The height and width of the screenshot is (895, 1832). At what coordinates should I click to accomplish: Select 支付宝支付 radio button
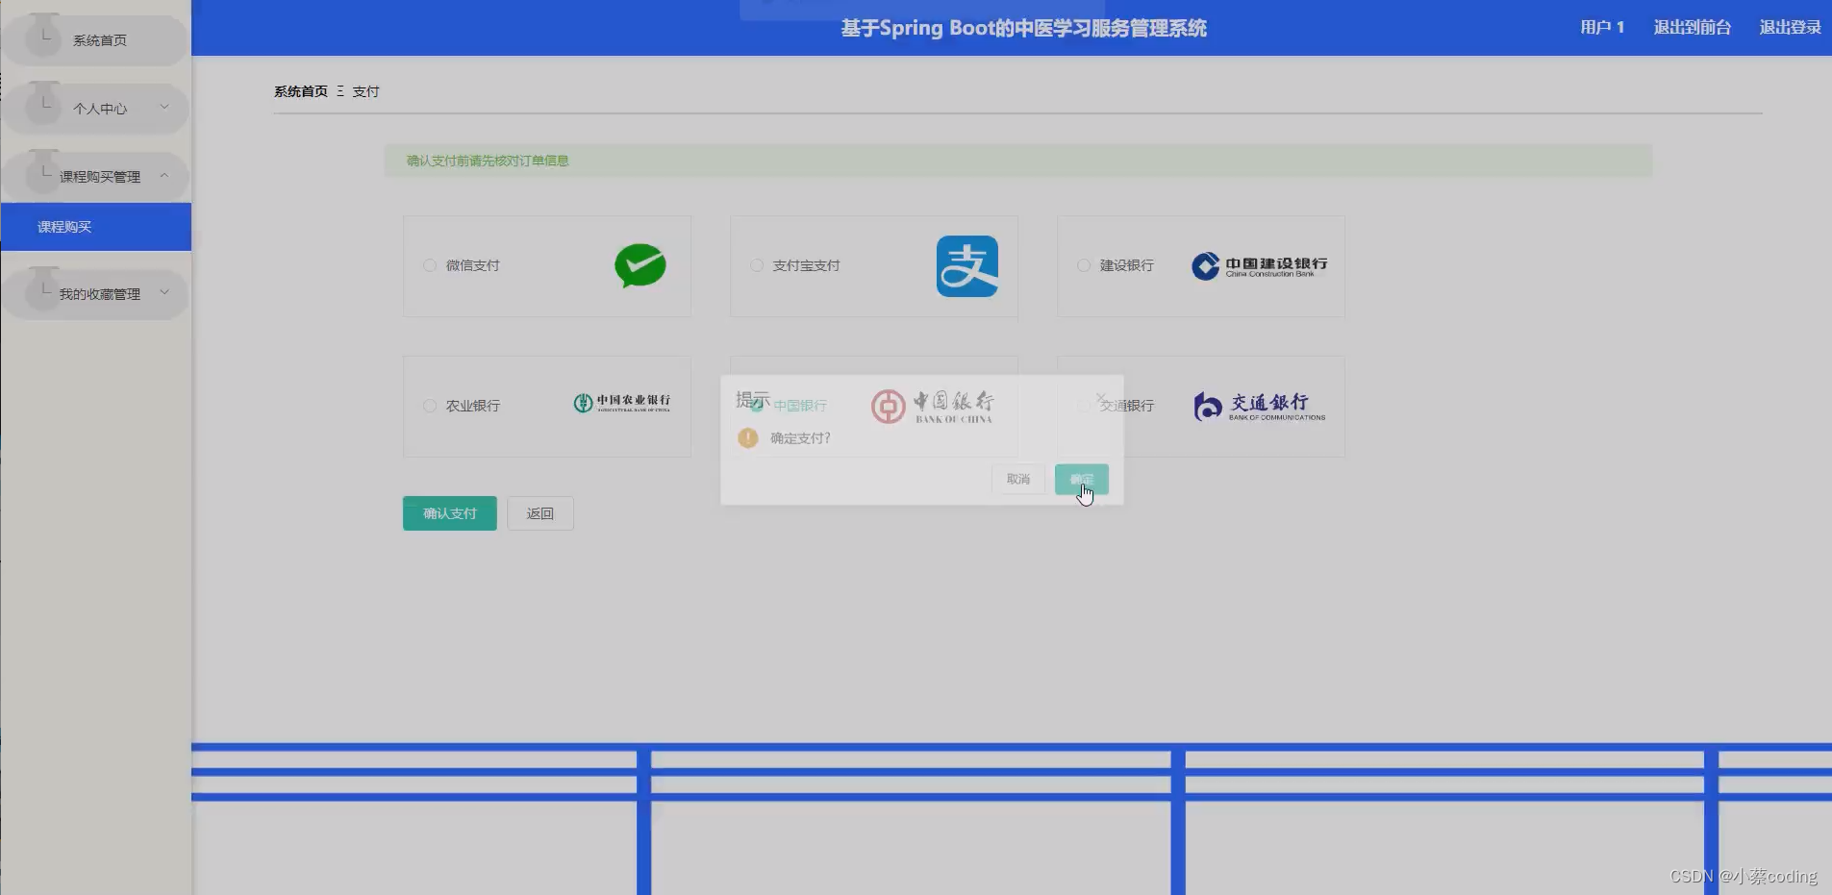(757, 265)
